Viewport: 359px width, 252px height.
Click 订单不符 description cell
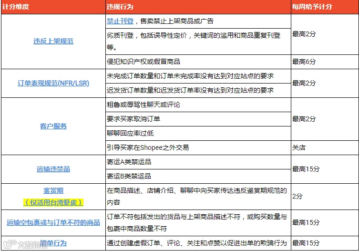[x=198, y=223]
